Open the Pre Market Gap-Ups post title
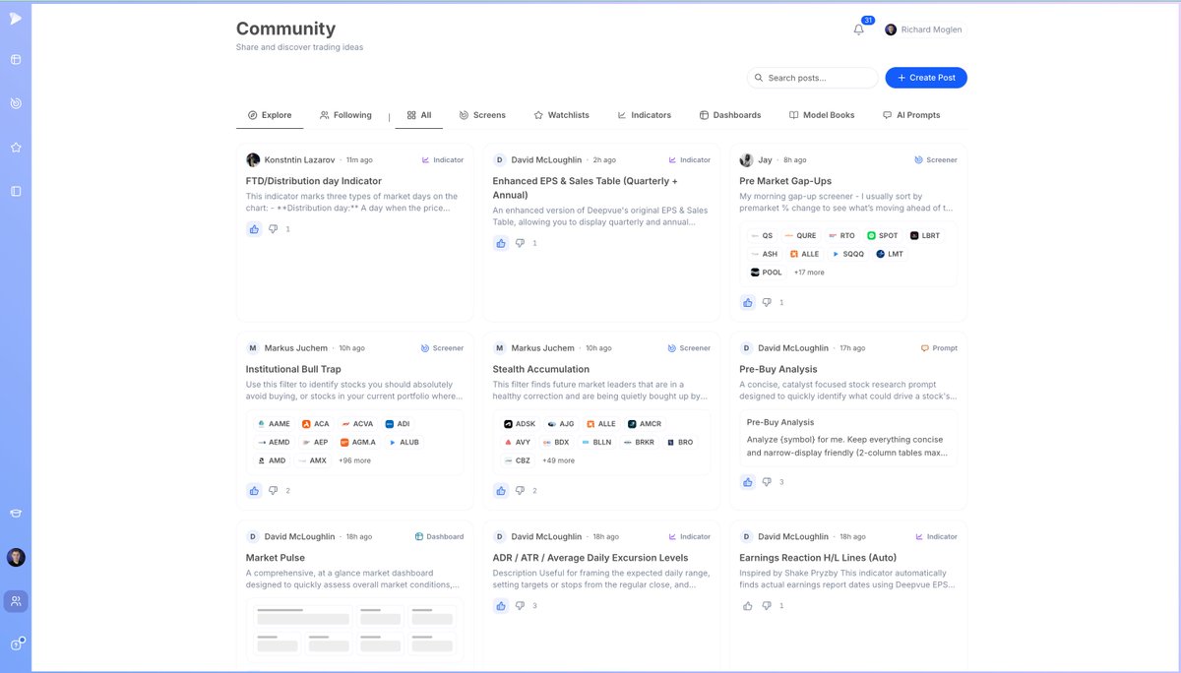 click(x=785, y=181)
